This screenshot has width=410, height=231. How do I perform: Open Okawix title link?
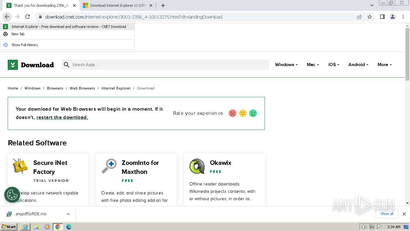tap(220, 163)
